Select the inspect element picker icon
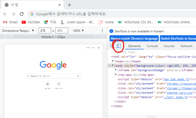This screenshot has width=196, height=118. click(111, 46)
